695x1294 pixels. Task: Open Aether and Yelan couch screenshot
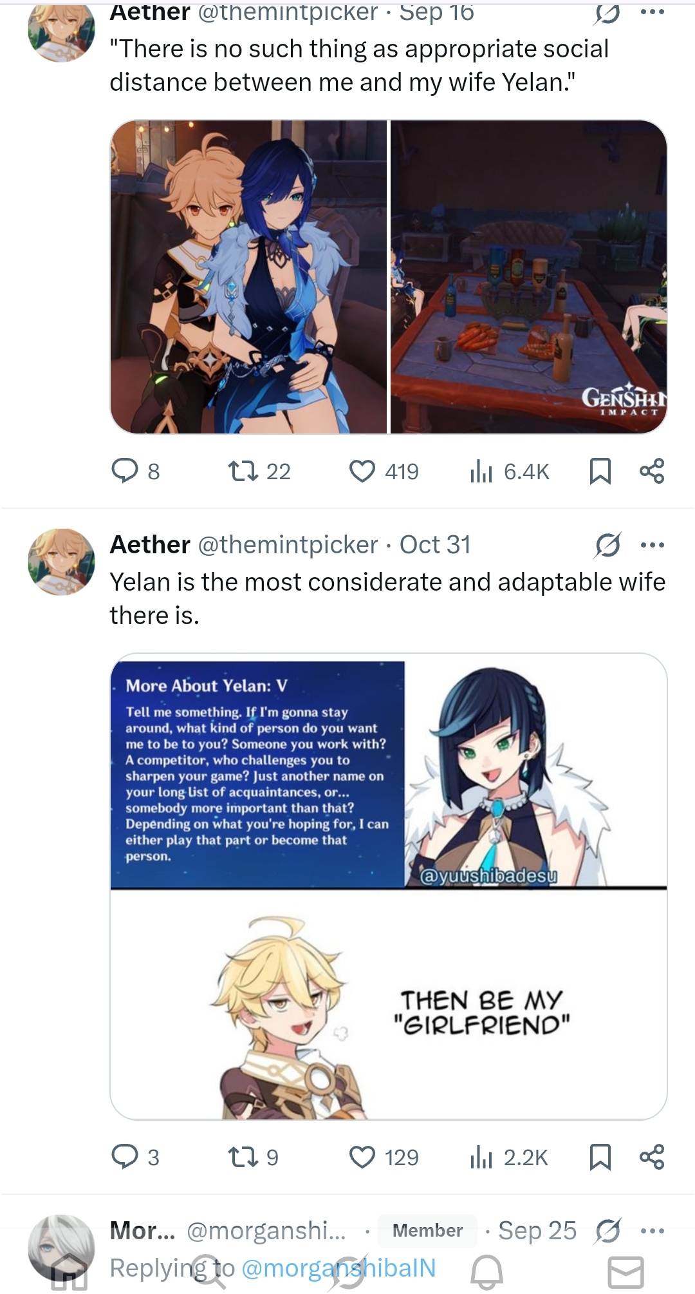click(249, 277)
